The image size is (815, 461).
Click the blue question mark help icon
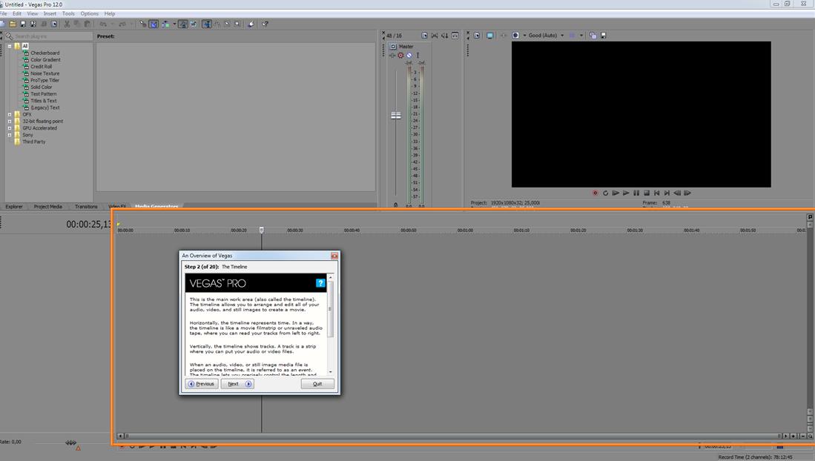click(320, 282)
